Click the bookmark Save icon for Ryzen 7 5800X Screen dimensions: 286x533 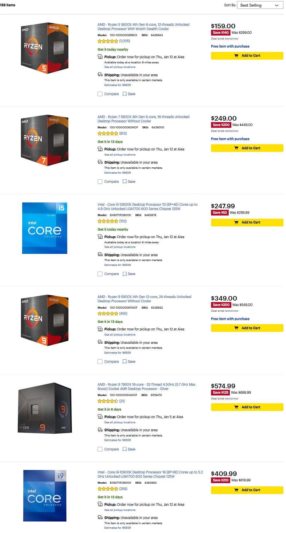point(125,182)
